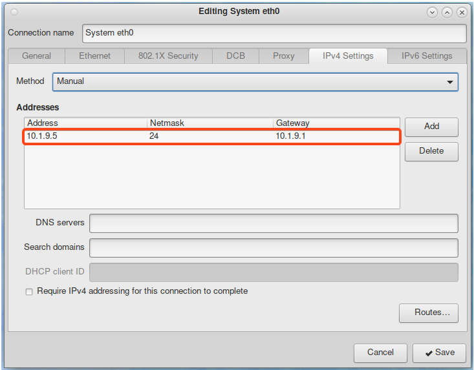
Task: Open the DCB tab
Action: [235, 56]
